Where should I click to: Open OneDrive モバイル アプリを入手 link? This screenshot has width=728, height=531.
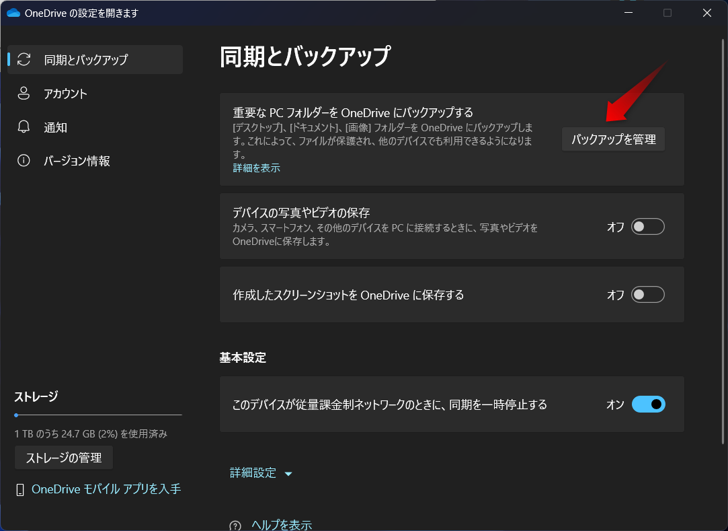click(x=106, y=489)
